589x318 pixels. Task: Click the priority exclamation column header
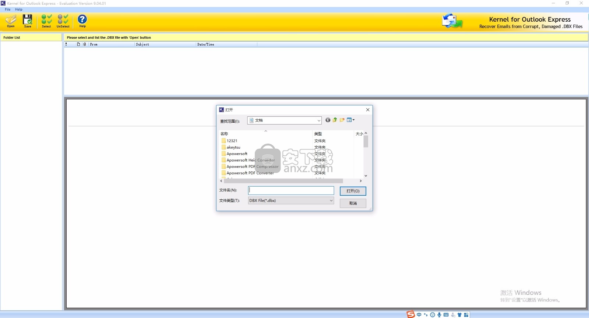coord(66,44)
